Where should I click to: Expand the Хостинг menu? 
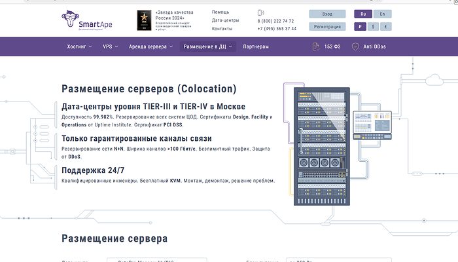(x=79, y=47)
